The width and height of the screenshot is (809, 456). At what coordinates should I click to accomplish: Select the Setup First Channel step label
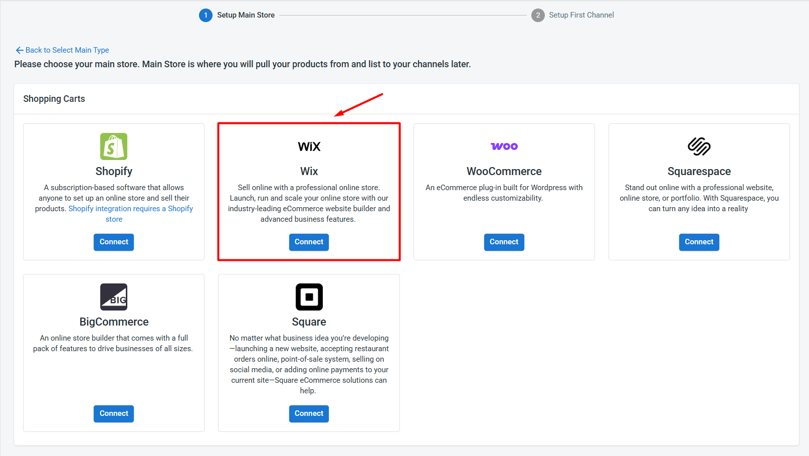[581, 15]
